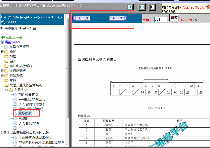The height and width of the screenshot is (148, 210).
Task: Click the sidebar vertical scrollbar thumb
Action: coord(67,68)
